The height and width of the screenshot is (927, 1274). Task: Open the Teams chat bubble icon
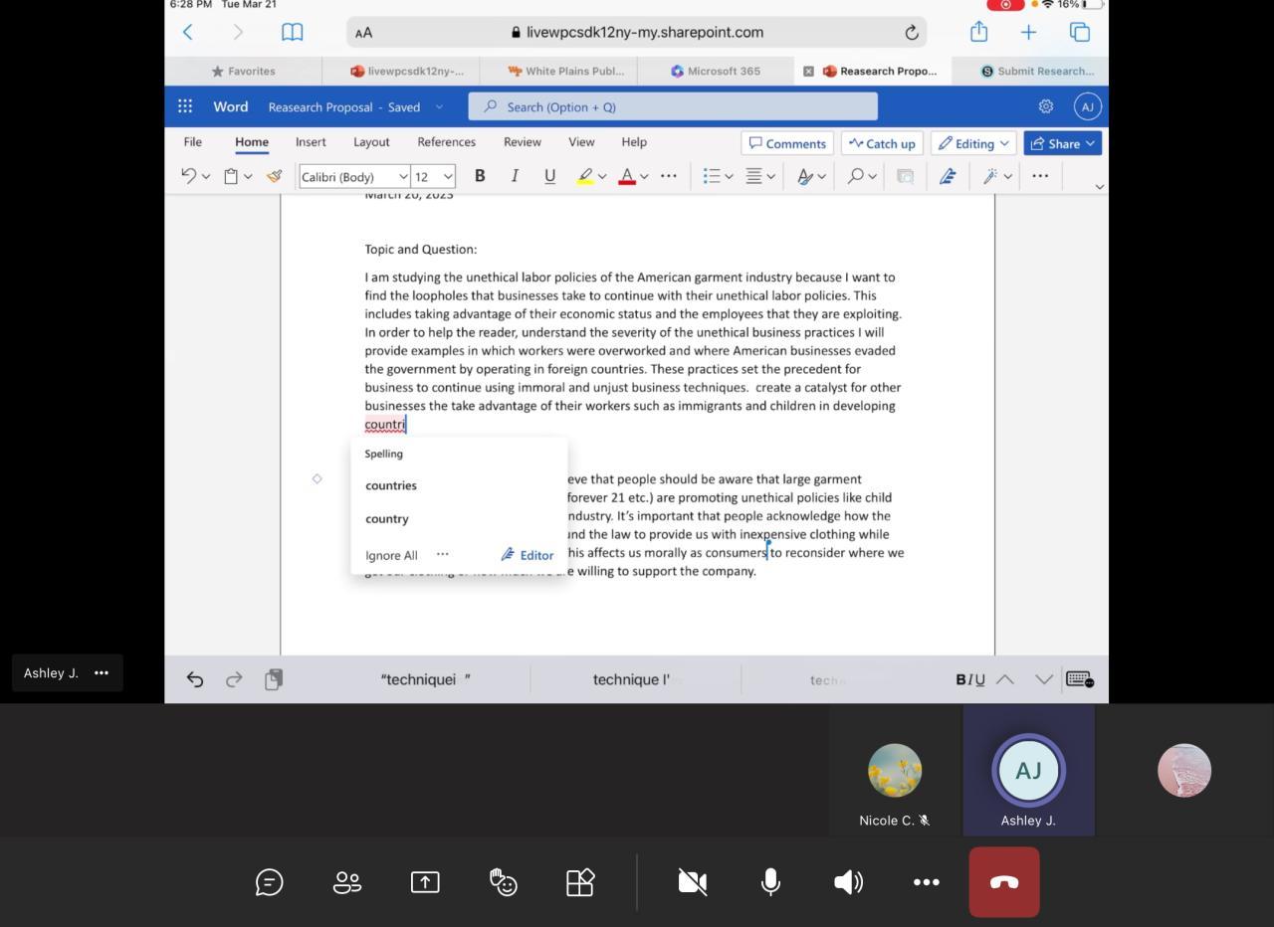pyautogui.click(x=269, y=882)
